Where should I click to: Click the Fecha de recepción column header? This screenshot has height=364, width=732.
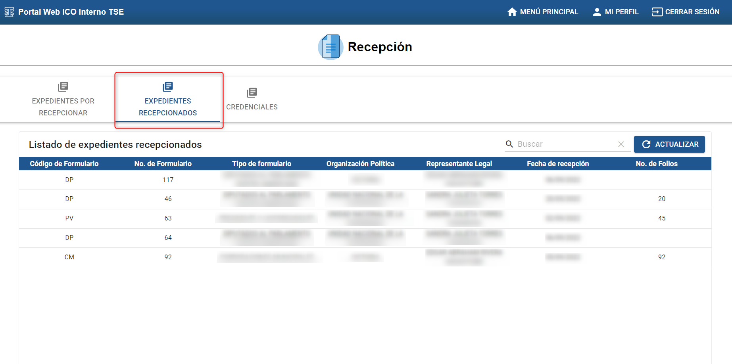558,163
